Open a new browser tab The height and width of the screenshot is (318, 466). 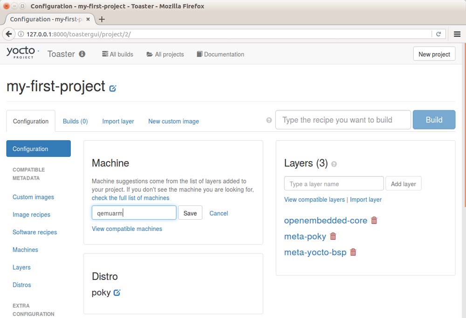[102, 19]
